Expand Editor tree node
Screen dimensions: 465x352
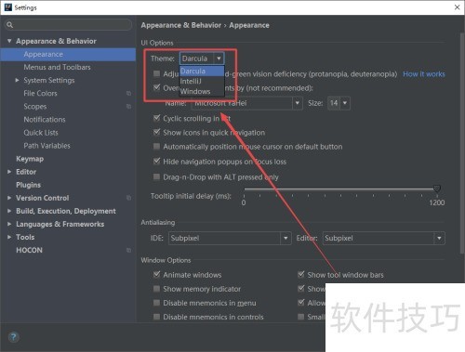tap(9, 172)
